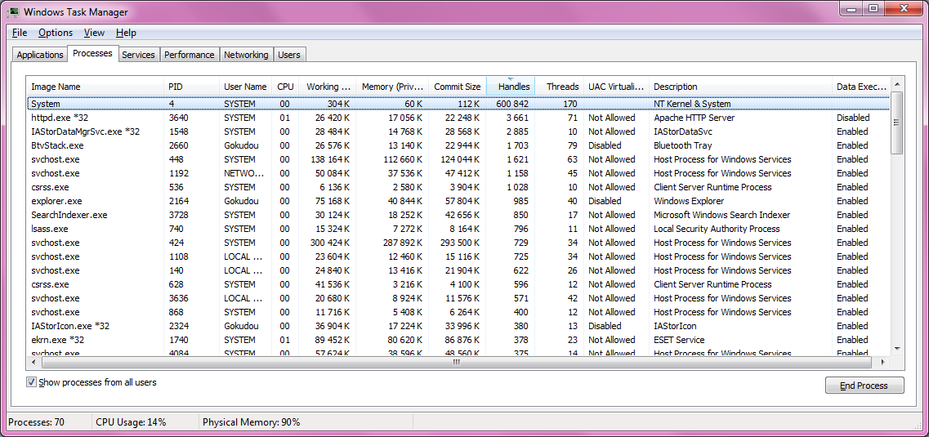The image size is (929, 437).
Task: Toggle Show processes from all users checkbox
Action: [x=31, y=382]
